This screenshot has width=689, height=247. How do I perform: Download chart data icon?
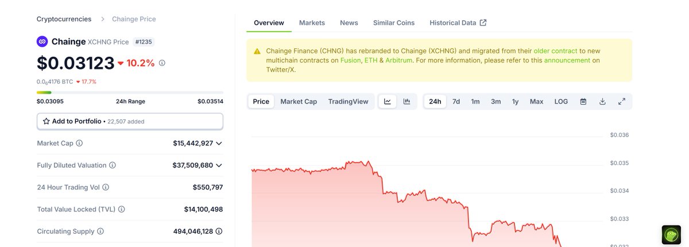pyautogui.click(x=602, y=102)
